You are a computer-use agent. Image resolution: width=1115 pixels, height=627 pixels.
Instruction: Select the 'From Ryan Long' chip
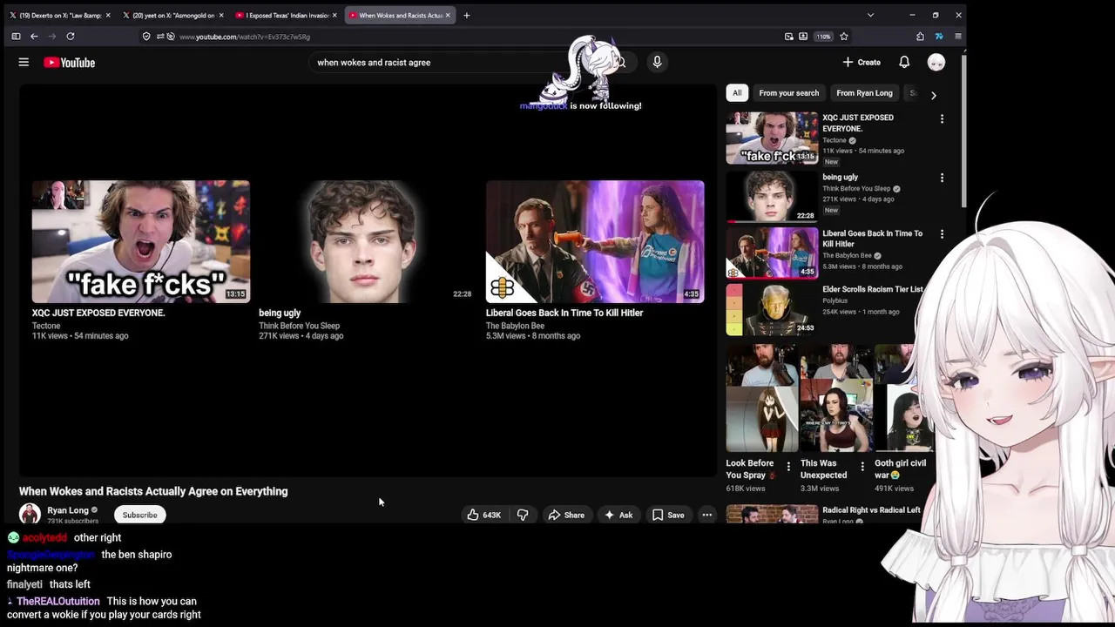tap(864, 93)
